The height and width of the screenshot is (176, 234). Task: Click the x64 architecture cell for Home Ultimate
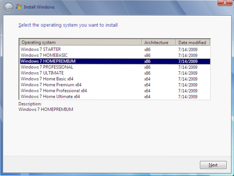tap(147, 96)
